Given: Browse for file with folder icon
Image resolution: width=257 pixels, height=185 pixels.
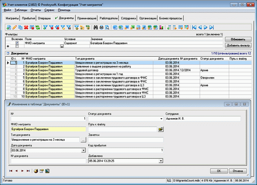Looking at the screenshot, I should pos(161,129).
